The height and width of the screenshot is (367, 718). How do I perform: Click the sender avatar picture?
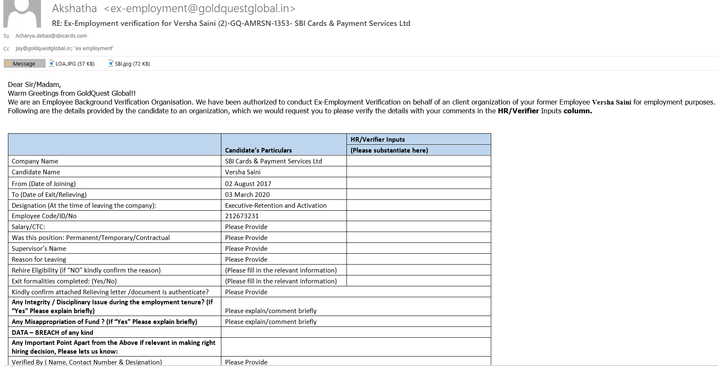(x=22, y=13)
